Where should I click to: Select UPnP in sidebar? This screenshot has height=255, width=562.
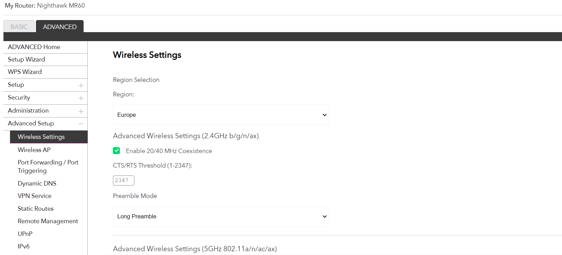(x=25, y=234)
